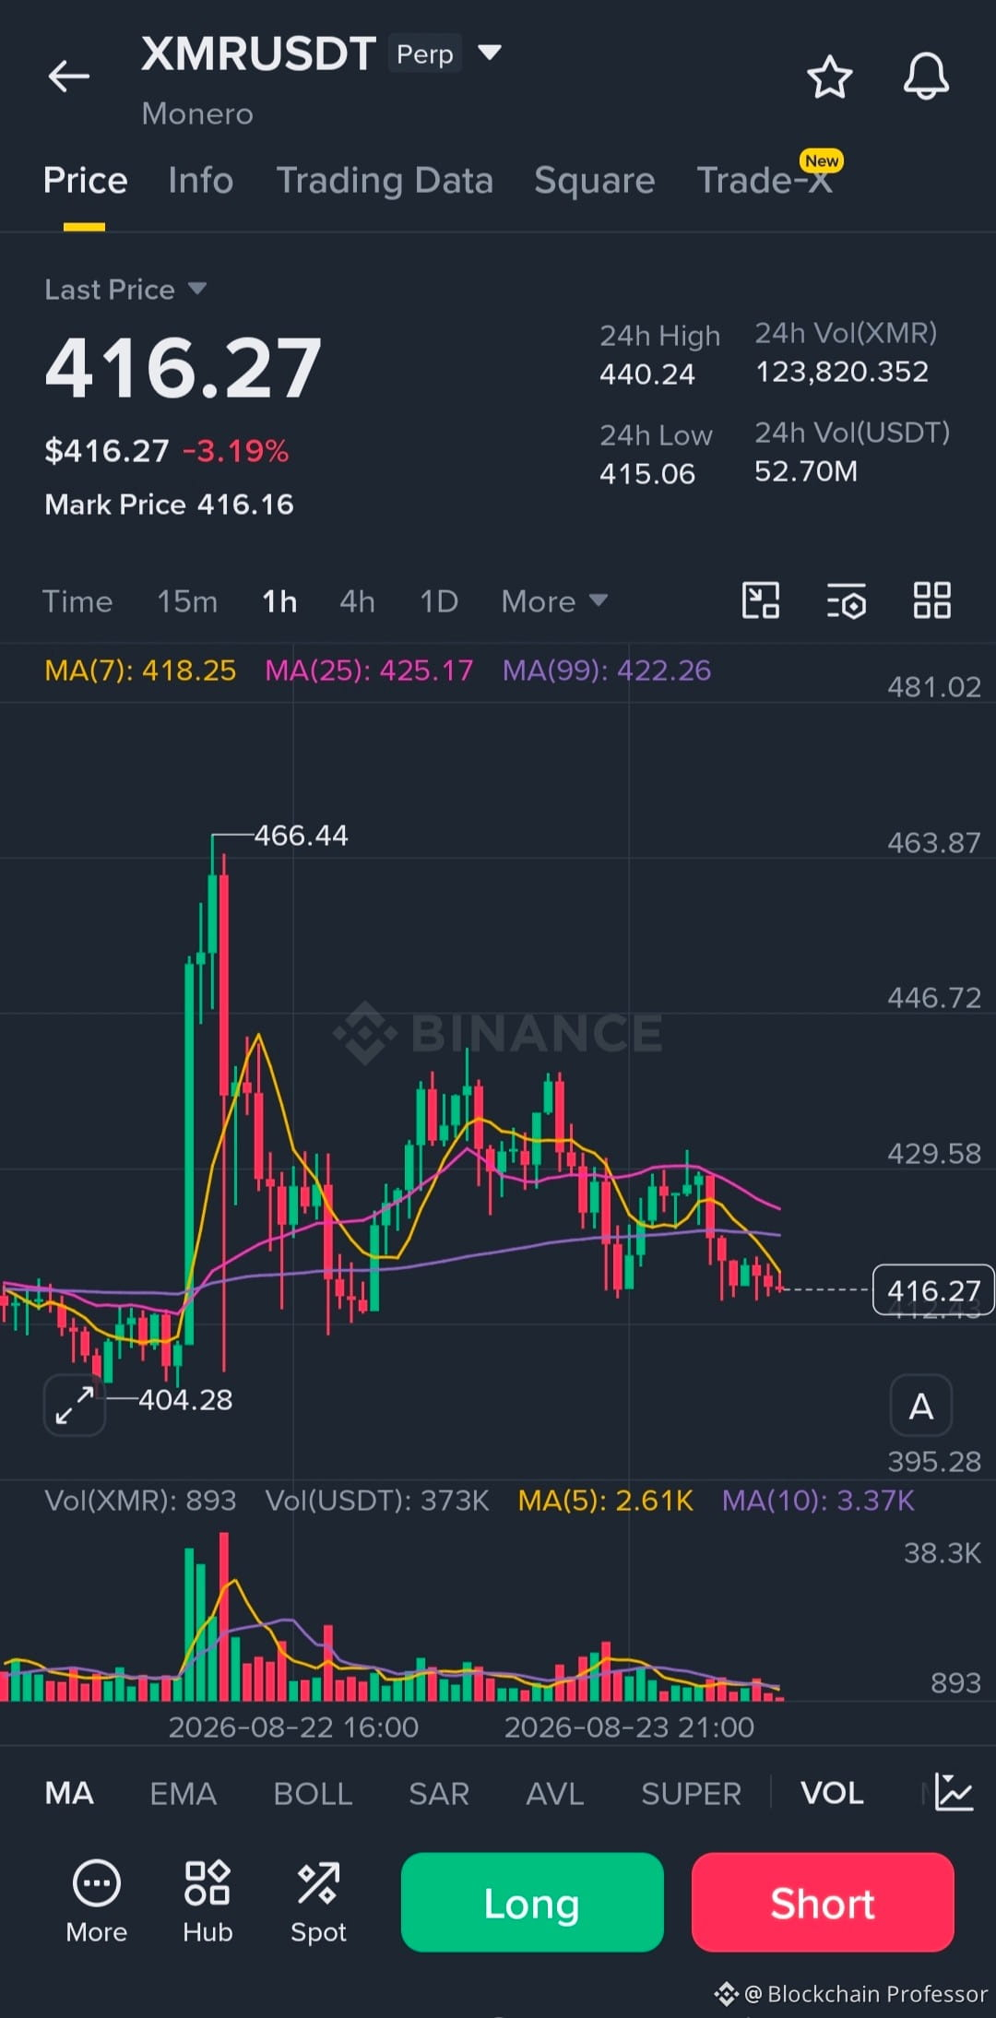Switch to the Info tab

click(201, 181)
